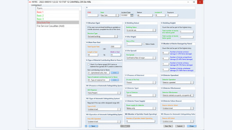Click the item contributing most to flame field
The width and height of the screenshot is (232, 130).
click(x=98, y=73)
